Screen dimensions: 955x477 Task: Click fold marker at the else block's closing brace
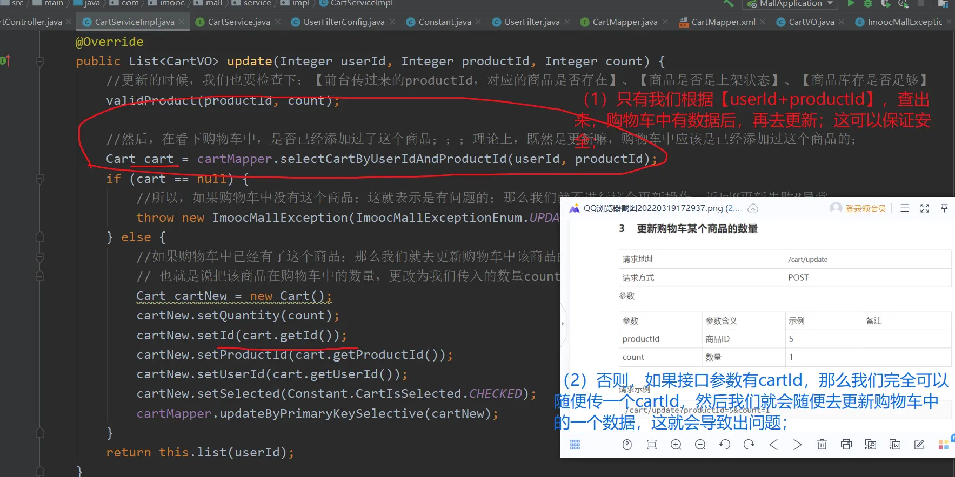click(40, 433)
